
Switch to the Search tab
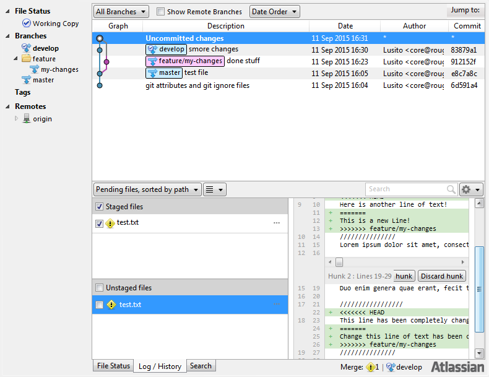click(x=201, y=366)
